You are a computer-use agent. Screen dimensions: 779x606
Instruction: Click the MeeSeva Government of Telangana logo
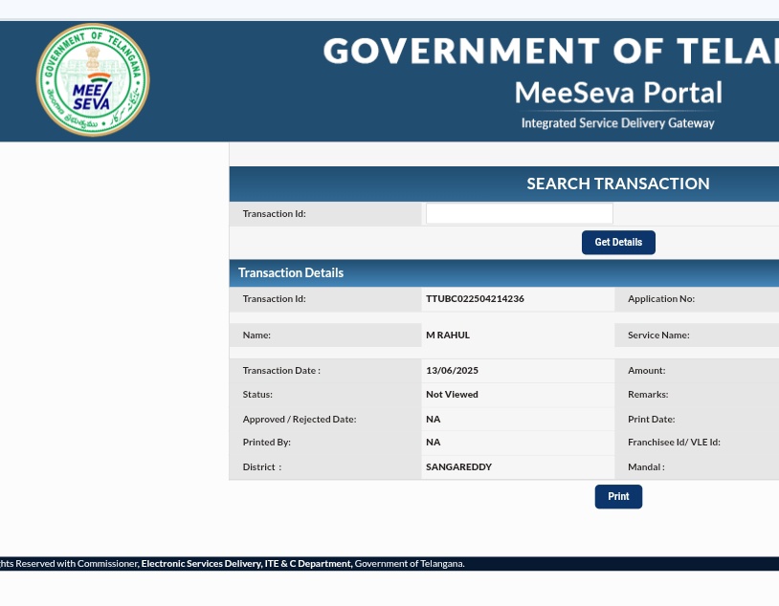(x=93, y=80)
